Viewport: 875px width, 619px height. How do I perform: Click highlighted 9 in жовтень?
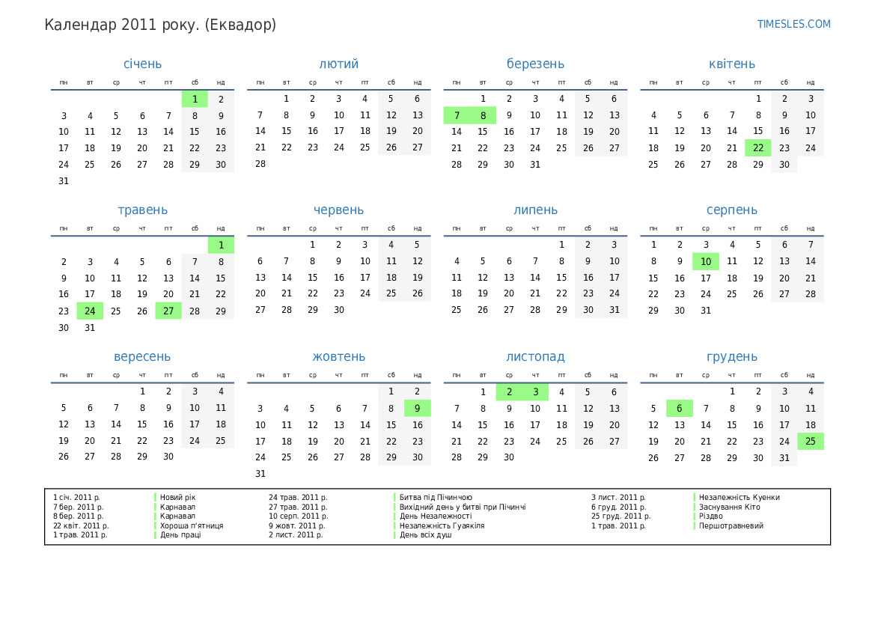coord(417,409)
